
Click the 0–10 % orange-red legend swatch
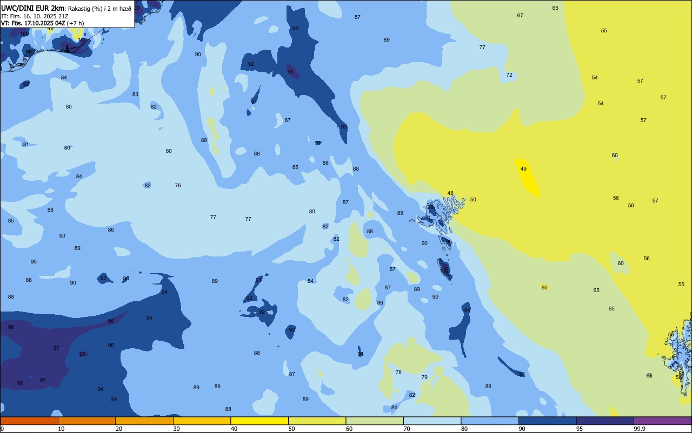click(29, 421)
